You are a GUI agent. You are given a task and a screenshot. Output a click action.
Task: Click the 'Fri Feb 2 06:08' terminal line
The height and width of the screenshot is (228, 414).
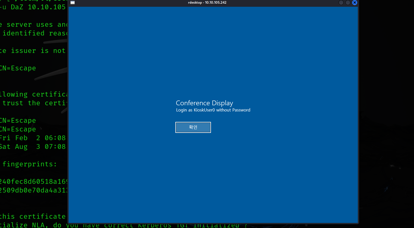click(32, 138)
